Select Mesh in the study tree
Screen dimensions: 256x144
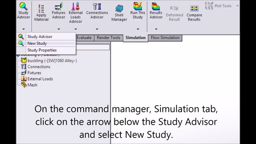[x=32, y=85]
